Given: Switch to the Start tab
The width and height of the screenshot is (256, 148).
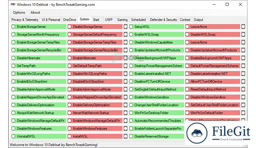Looking at the screenshot, I should click(96, 20).
